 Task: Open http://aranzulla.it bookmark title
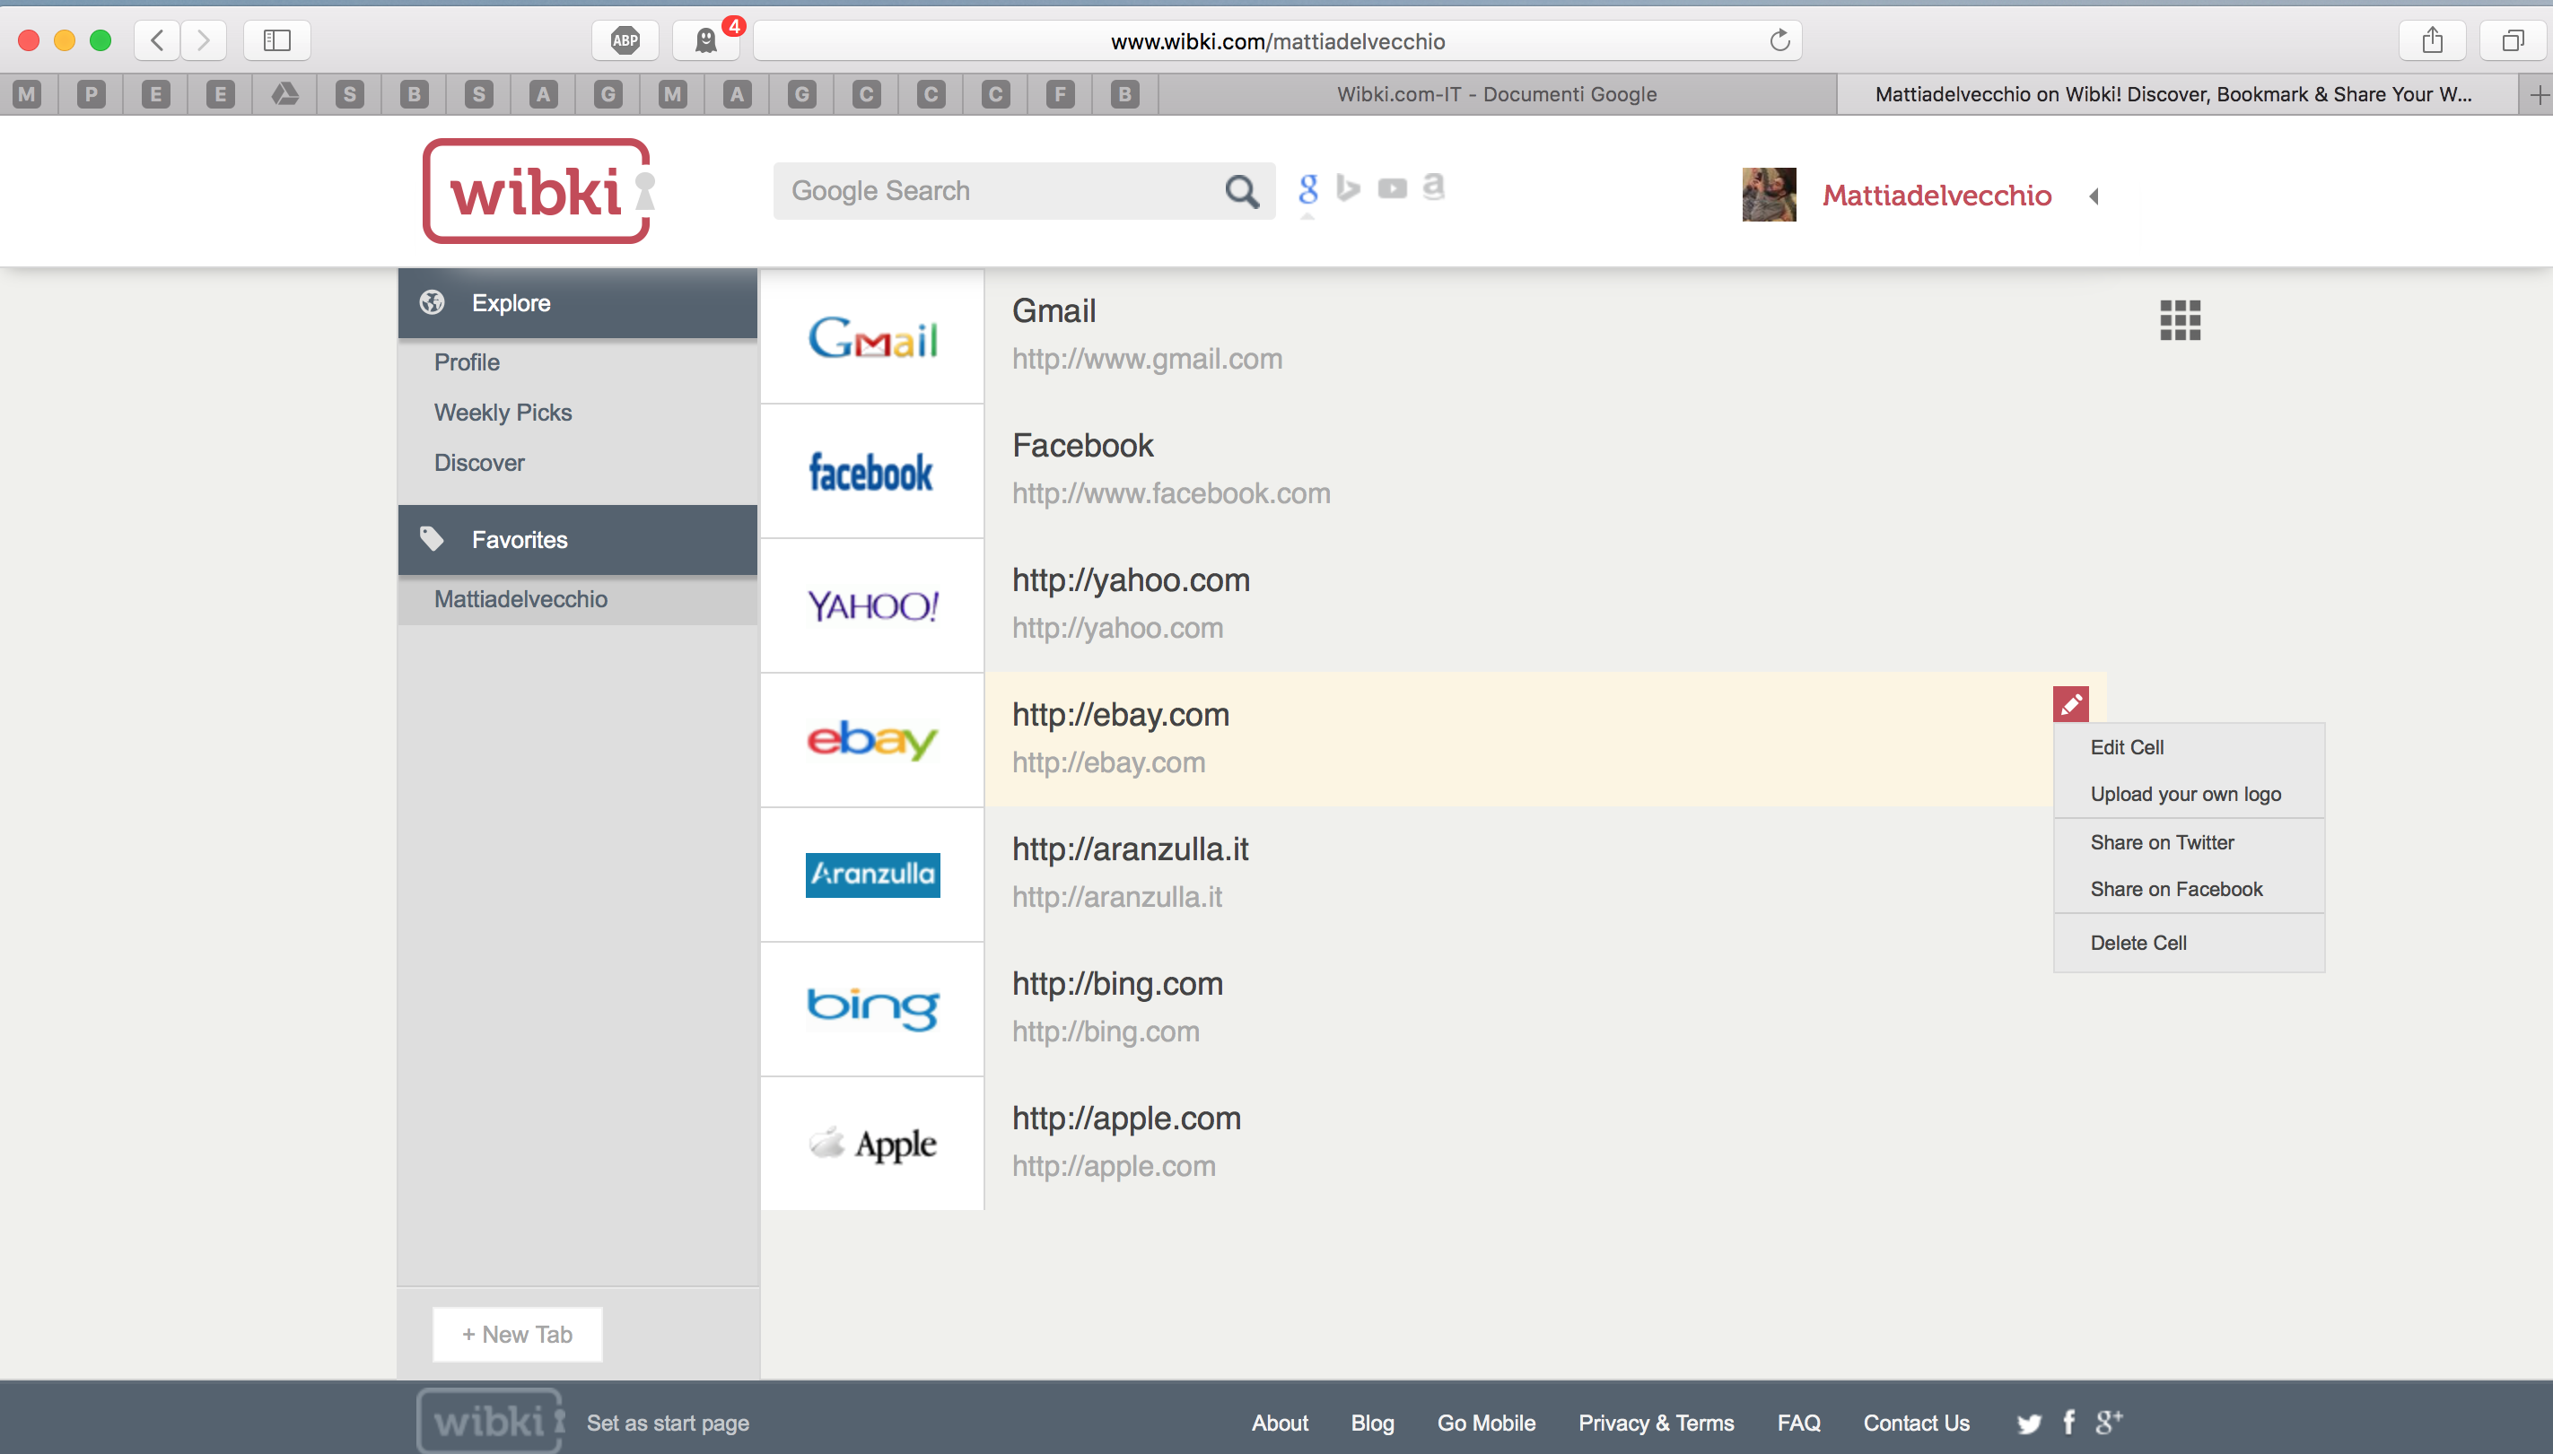point(1130,849)
